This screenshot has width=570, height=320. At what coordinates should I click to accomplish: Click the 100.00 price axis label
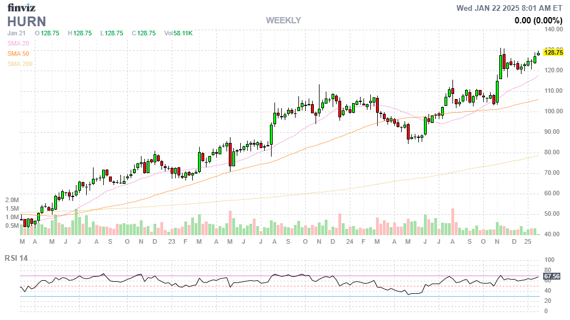[x=554, y=112]
